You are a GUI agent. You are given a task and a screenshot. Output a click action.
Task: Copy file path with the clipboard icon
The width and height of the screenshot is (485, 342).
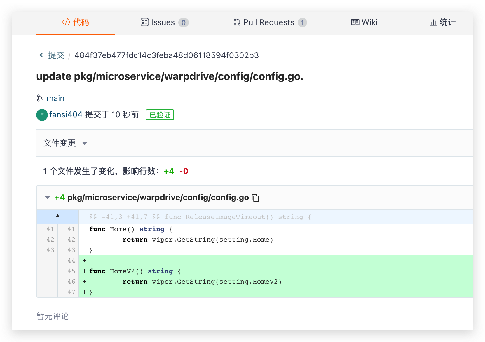[255, 198]
